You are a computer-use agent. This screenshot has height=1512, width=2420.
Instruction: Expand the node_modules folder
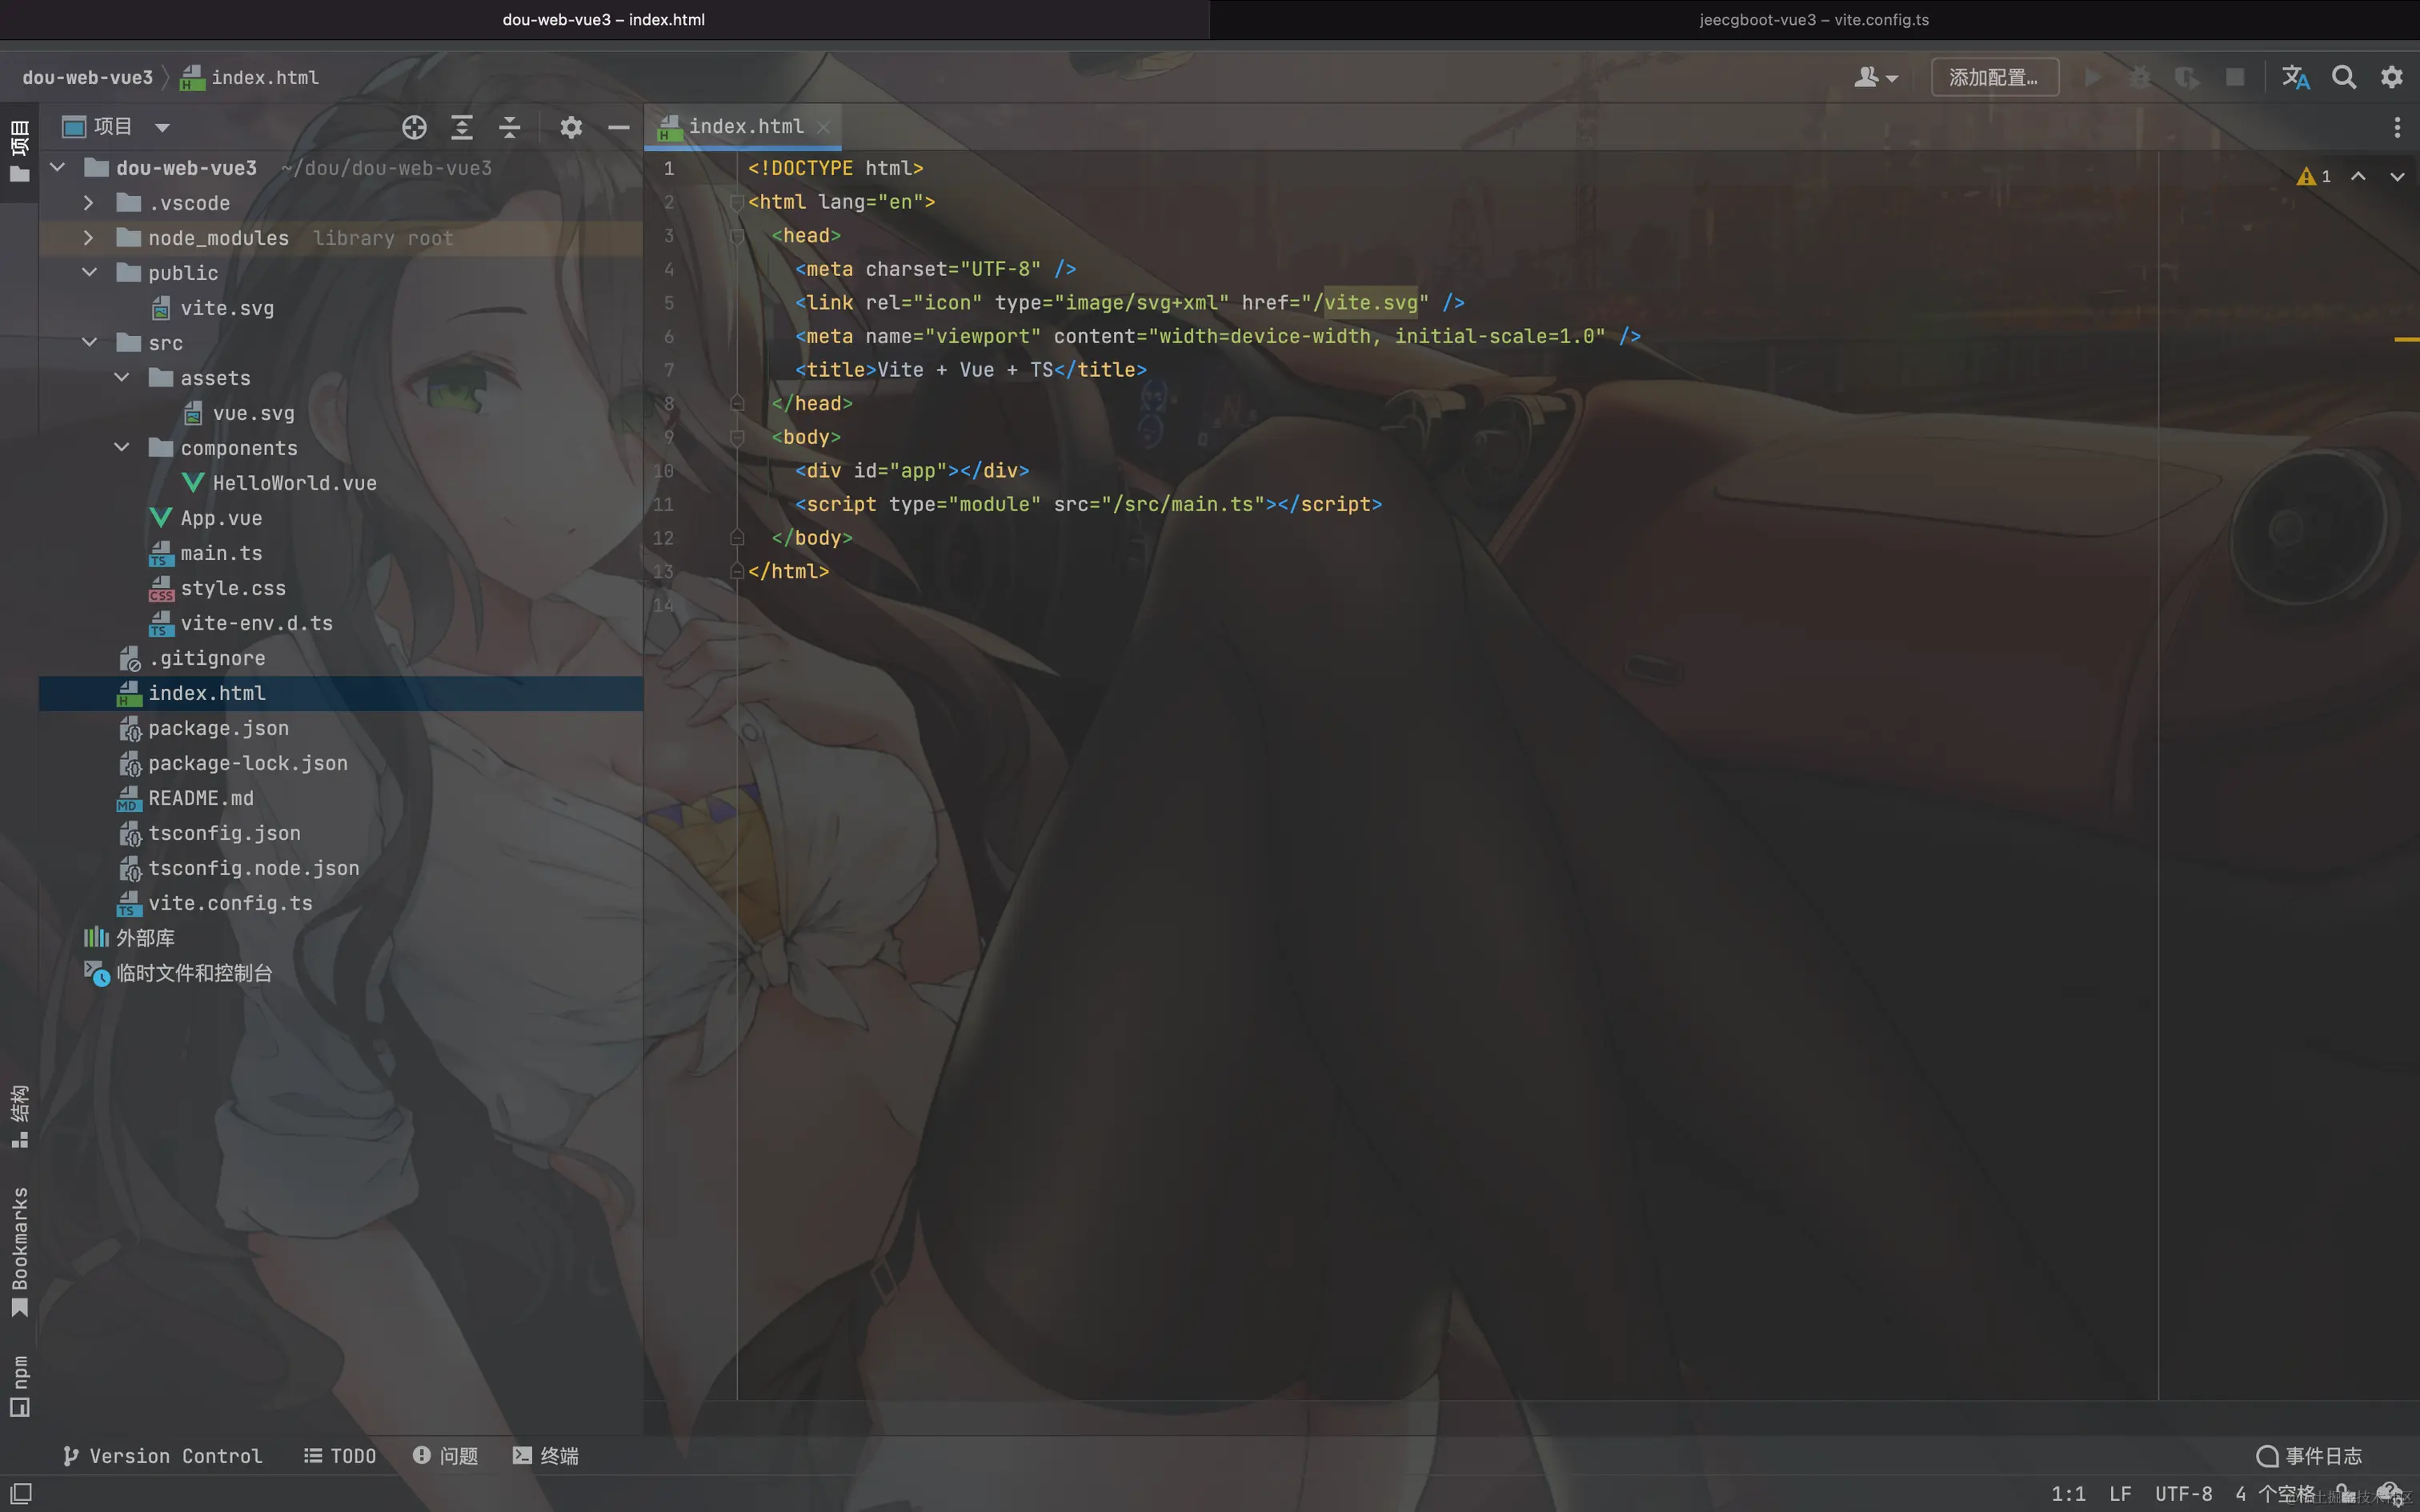coord(88,238)
